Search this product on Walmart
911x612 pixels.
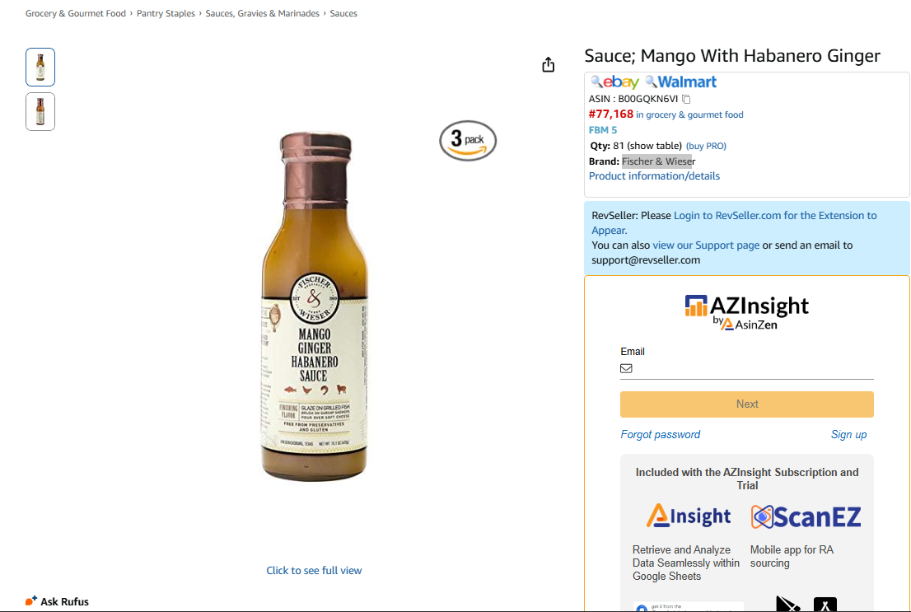680,82
